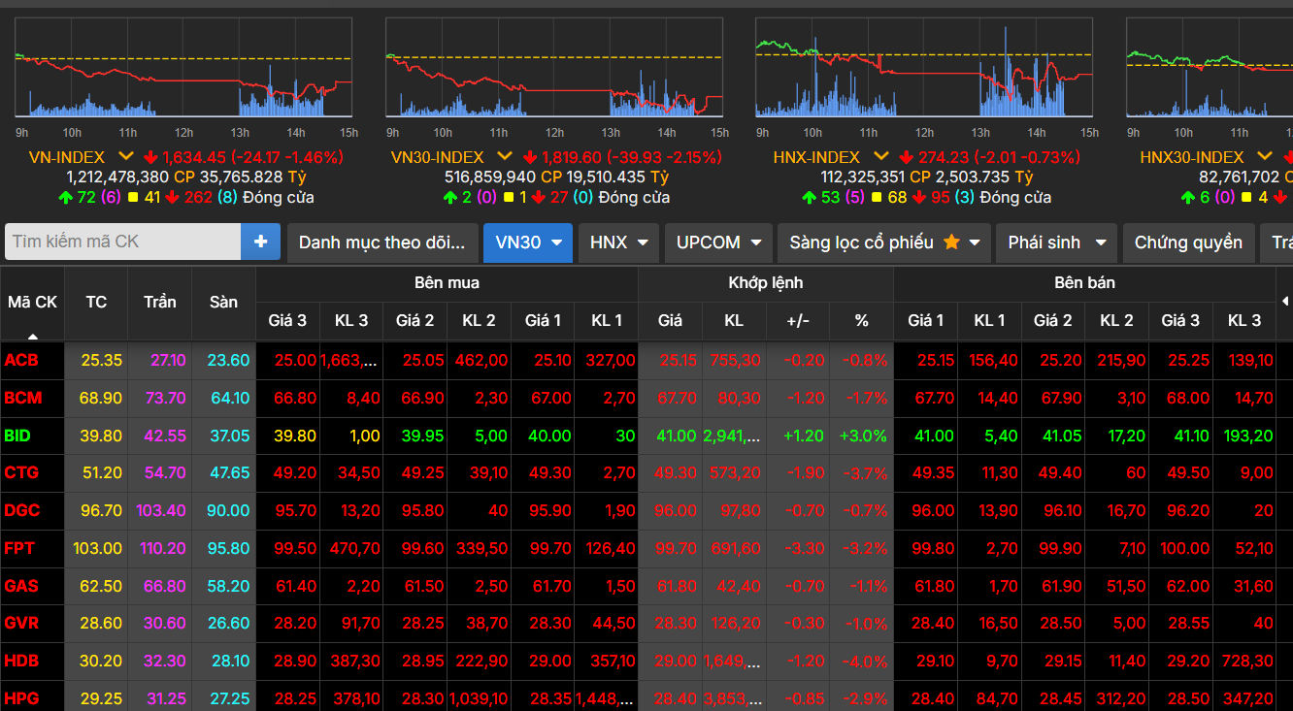Click the sort arrow under Mã CK header
This screenshot has width=1293, height=711.
[33, 337]
